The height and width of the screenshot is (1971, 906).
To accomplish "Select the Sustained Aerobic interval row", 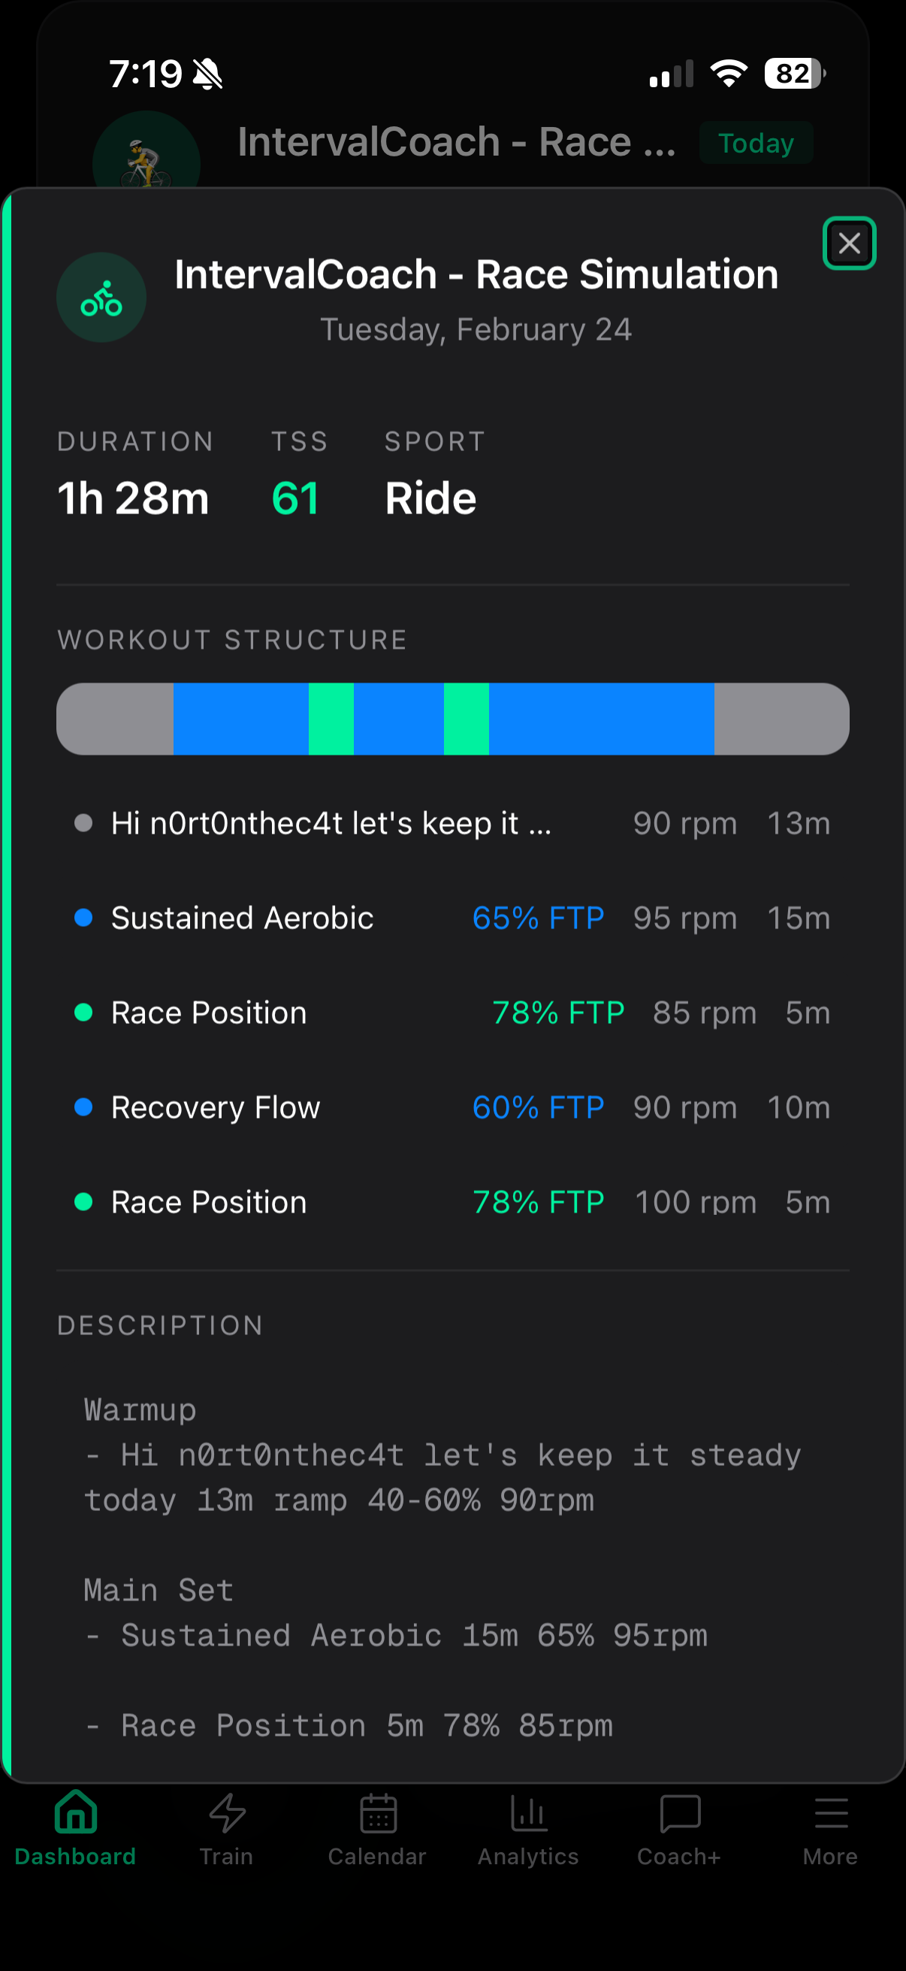I will coord(452,917).
